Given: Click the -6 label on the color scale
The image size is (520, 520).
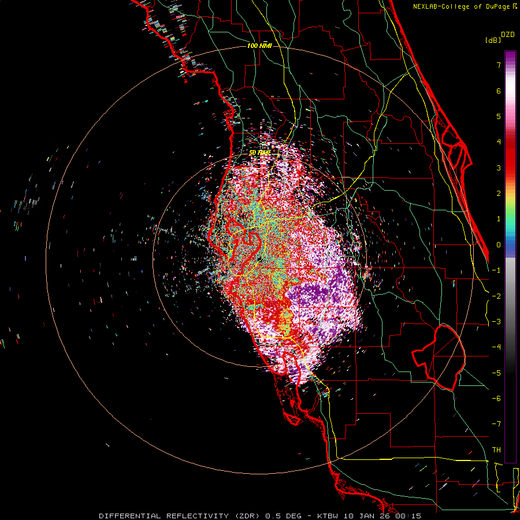Looking at the screenshot, I should tap(496, 399).
